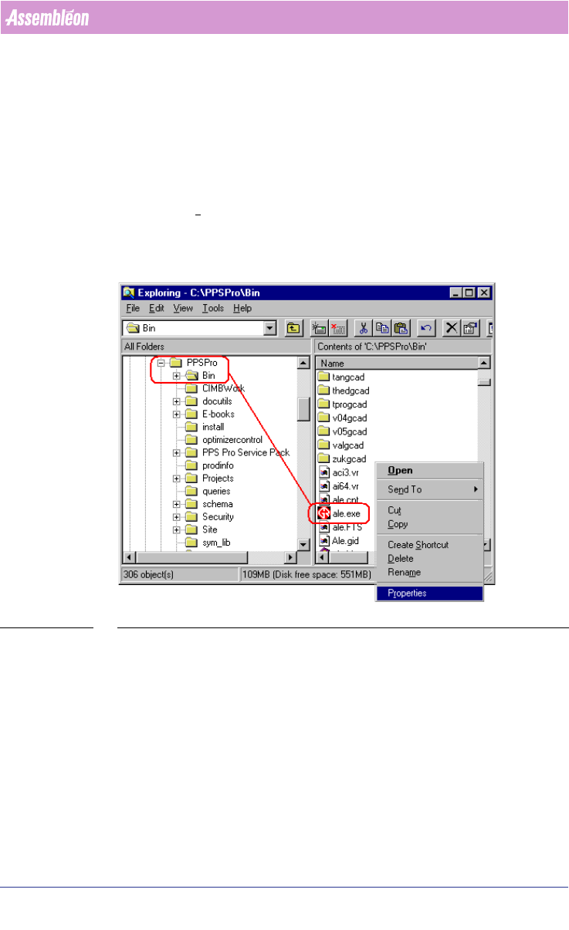569x930 pixels.
Task: Open the File menu
Action: pyautogui.click(x=132, y=308)
